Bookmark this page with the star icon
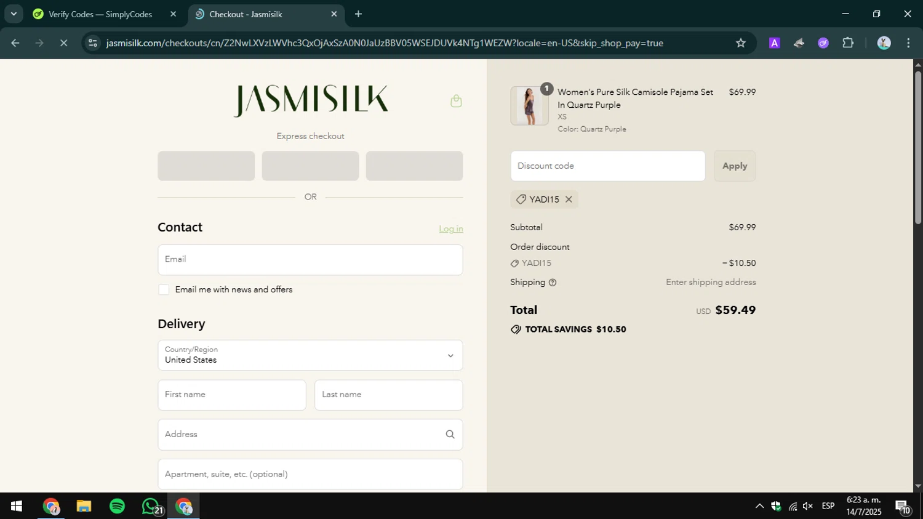Screen dimensions: 923x519 741,43
